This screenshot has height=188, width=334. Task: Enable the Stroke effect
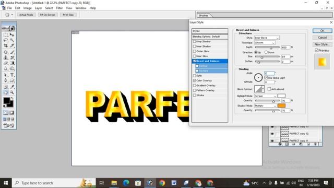(x=194, y=95)
